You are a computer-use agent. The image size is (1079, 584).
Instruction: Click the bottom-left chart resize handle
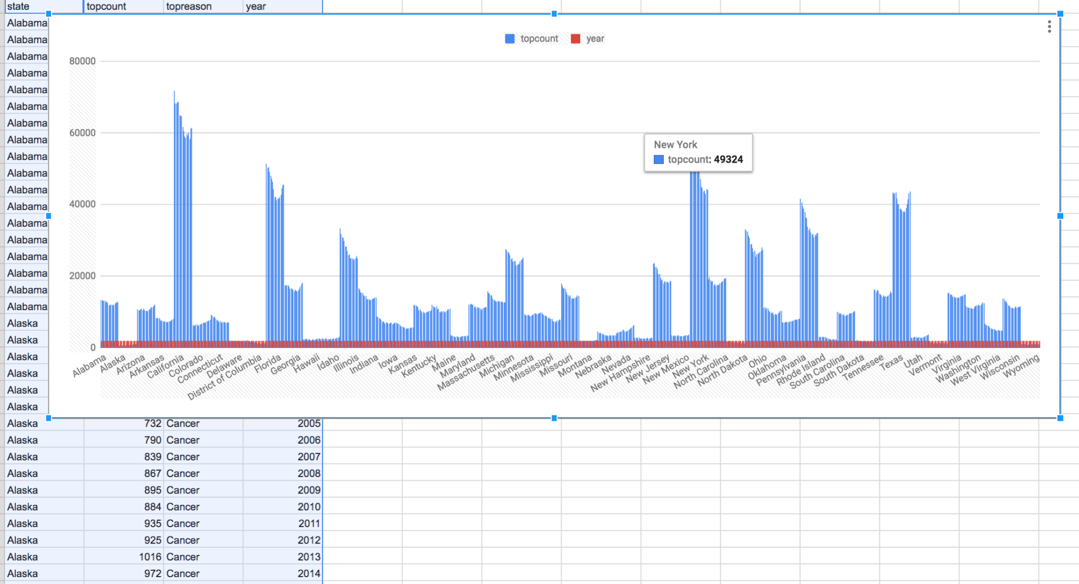tap(49, 418)
